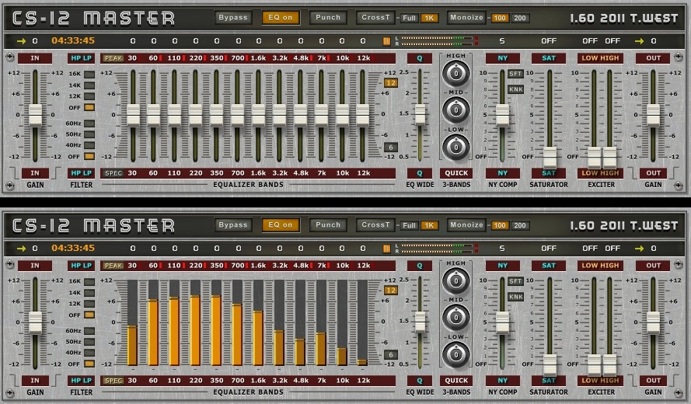Enable 12K low-pass filter in upper plugin

(x=89, y=96)
